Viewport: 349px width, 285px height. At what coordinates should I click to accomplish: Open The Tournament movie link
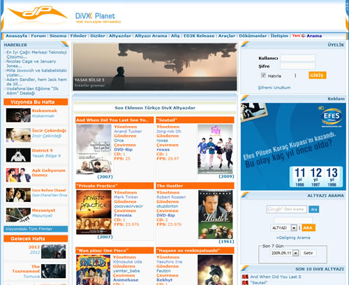tap(26, 269)
